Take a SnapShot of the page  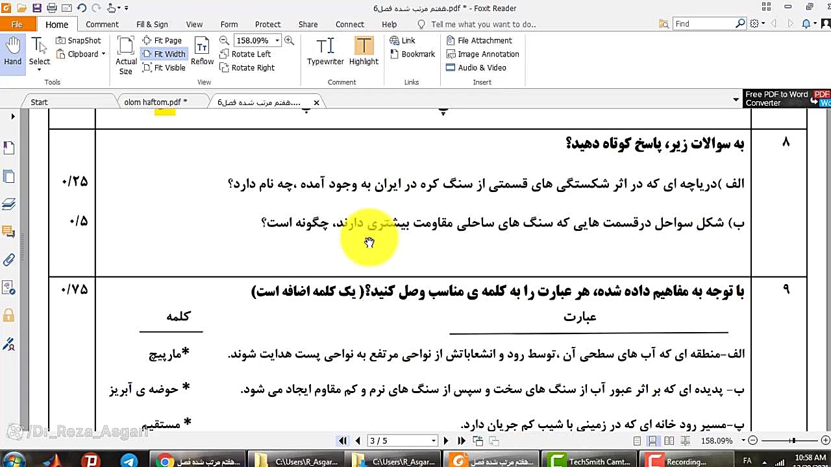click(79, 40)
